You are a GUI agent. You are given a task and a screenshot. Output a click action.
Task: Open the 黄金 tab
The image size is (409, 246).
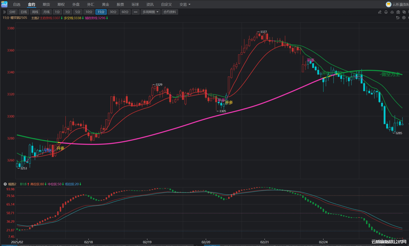point(106,4)
